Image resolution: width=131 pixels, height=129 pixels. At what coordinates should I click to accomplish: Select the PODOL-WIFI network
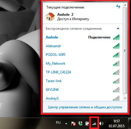[83, 55]
